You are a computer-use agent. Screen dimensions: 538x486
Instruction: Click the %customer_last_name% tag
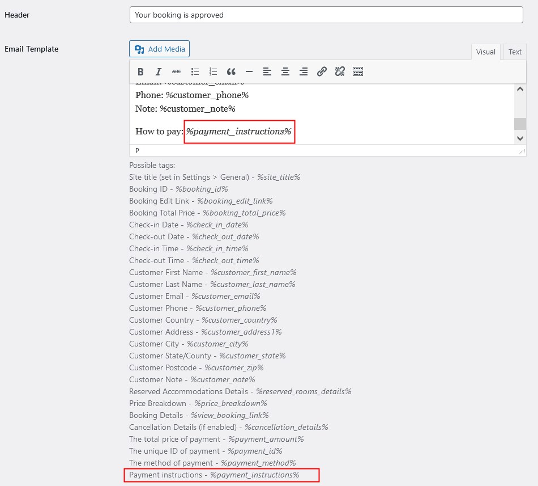[x=253, y=284]
